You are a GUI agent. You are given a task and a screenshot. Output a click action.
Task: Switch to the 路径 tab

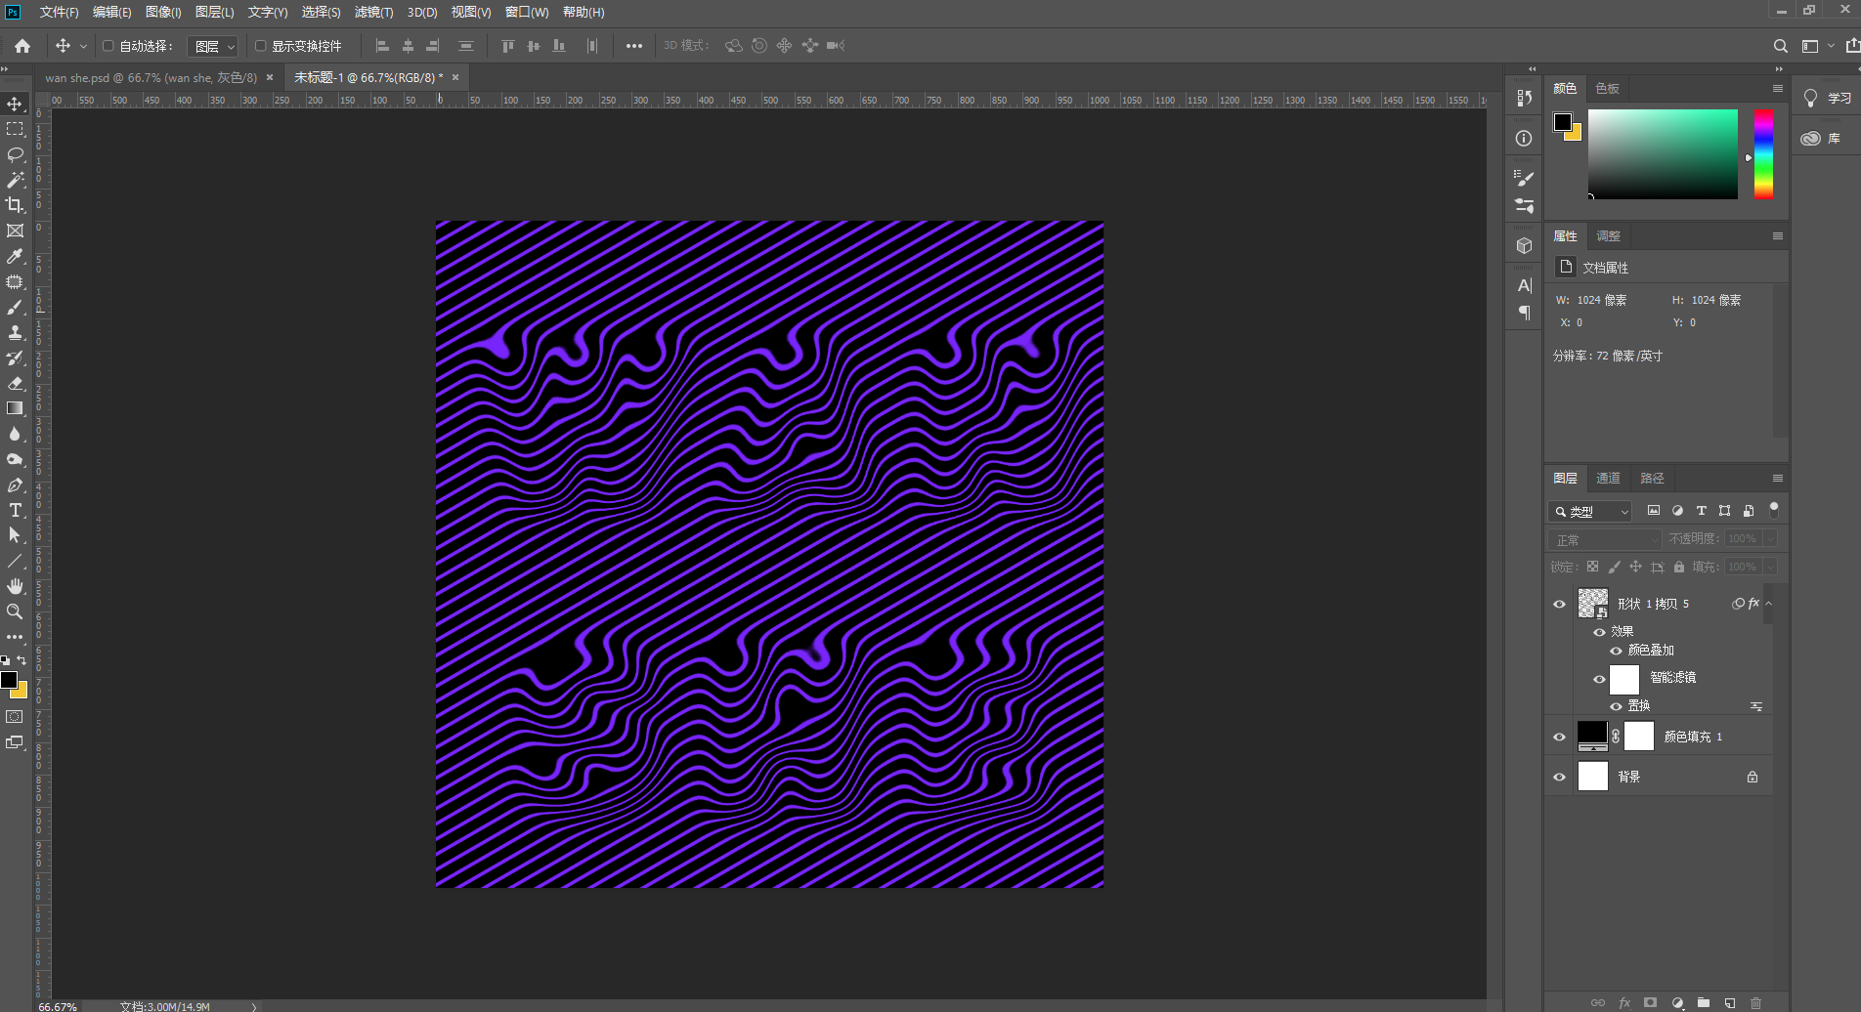click(1652, 478)
